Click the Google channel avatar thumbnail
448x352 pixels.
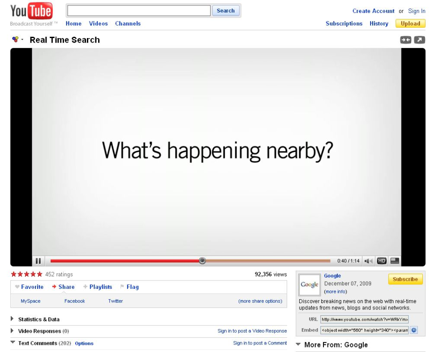310,285
